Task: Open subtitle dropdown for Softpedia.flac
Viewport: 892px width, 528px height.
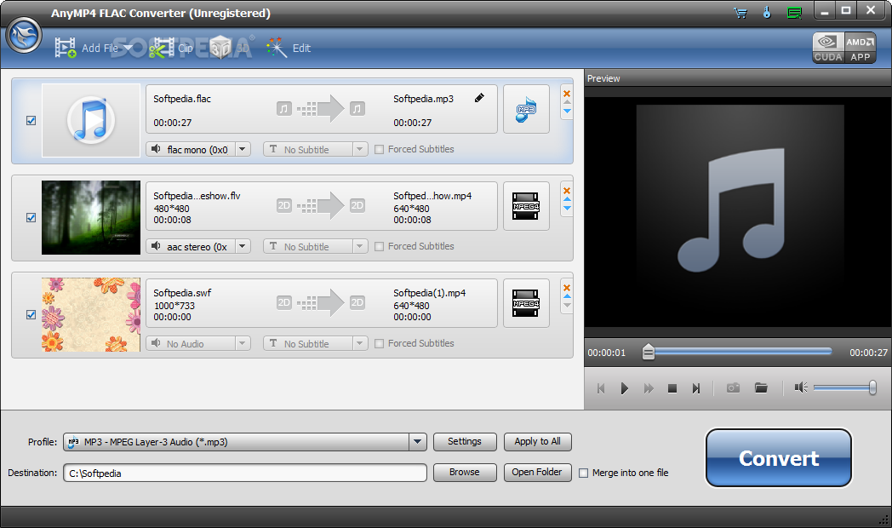Action: pyautogui.click(x=359, y=150)
